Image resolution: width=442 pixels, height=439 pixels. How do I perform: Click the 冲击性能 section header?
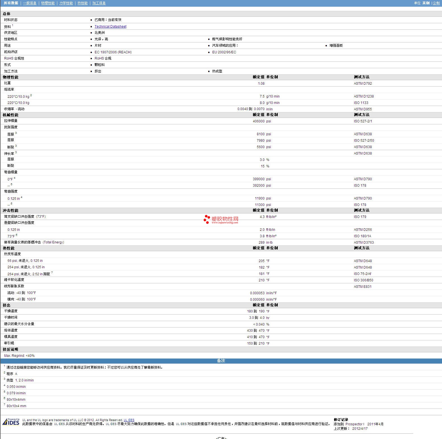pyautogui.click(x=11, y=210)
